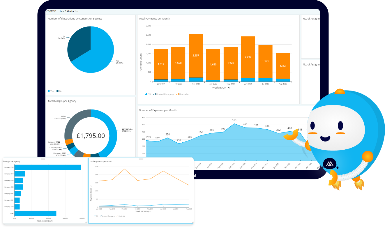Select the Apr 2020 bar labeled 1,650
The width and height of the screenshot is (385, 228).
click(213, 64)
